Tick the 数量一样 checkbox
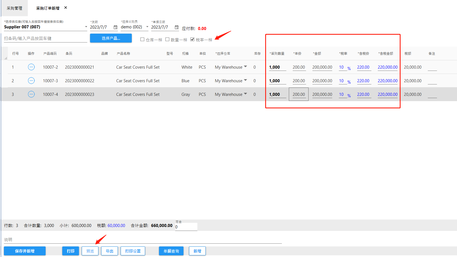The width and height of the screenshot is (457, 257). [167, 39]
